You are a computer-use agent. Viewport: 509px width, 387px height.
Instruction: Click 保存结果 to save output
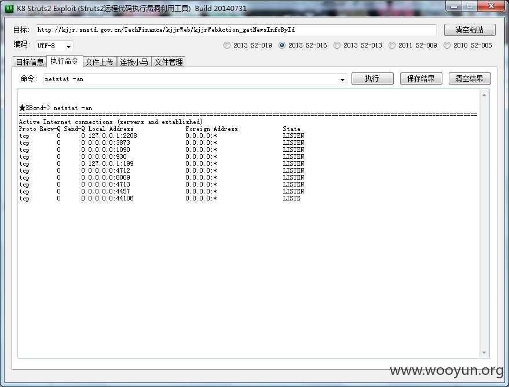tap(421, 79)
